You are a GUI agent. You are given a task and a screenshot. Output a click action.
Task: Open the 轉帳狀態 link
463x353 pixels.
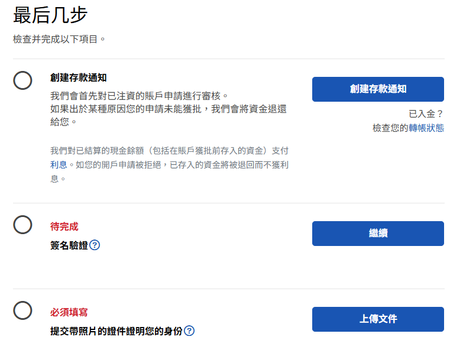[426, 128]
